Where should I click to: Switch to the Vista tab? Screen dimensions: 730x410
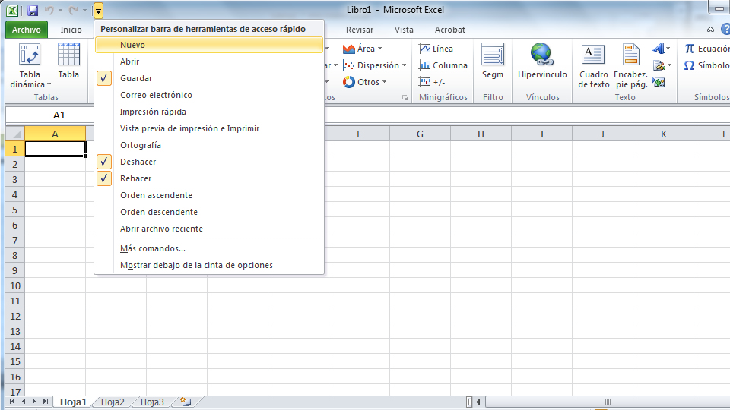[404, 30]
